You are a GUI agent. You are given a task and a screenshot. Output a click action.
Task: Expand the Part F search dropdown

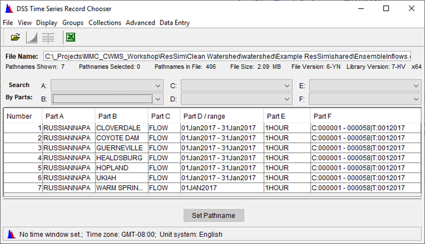[x=416, y=99]
